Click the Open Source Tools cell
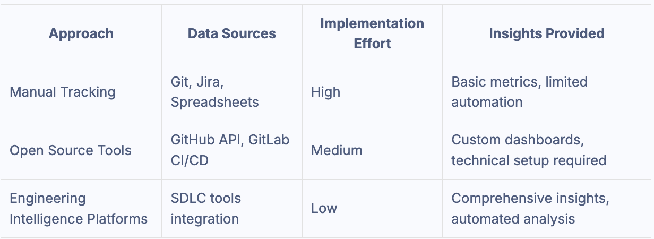 click(71, 150)
